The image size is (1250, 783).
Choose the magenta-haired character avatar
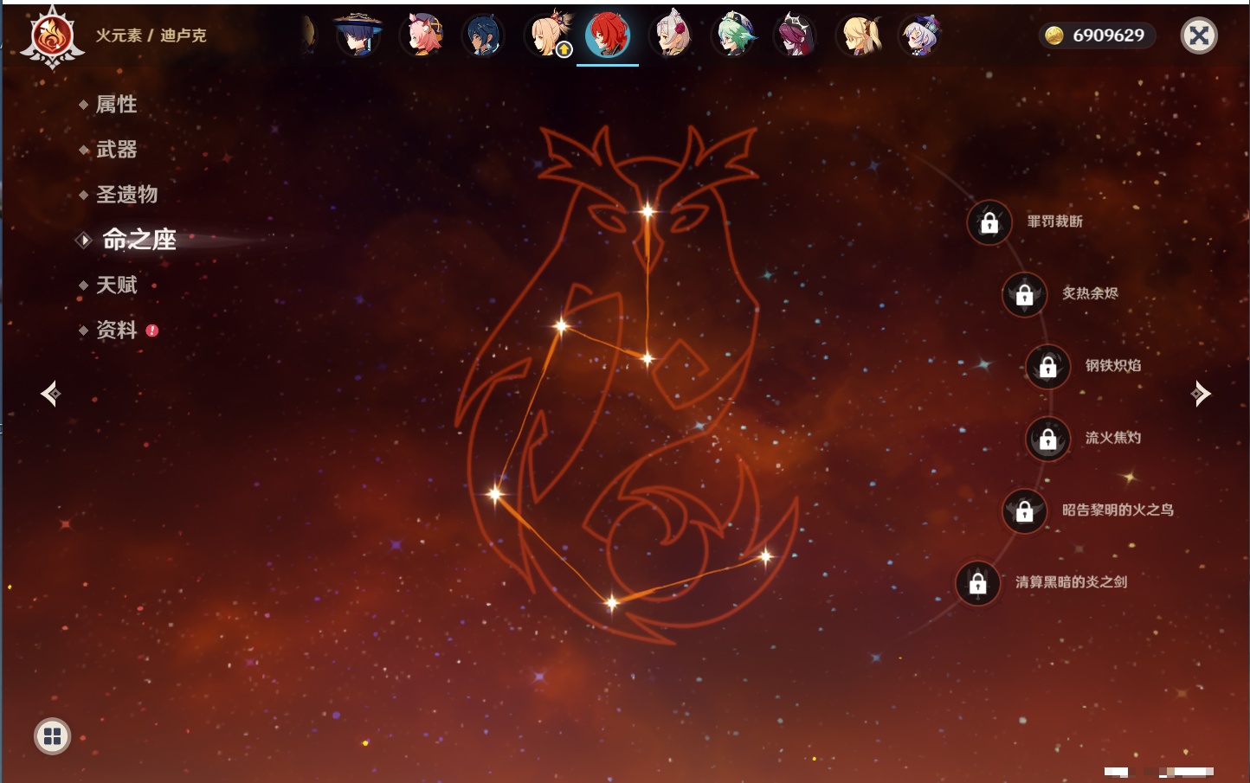[795, 35]
